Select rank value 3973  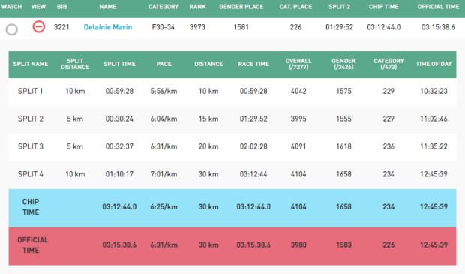click(x=197, y=27)
